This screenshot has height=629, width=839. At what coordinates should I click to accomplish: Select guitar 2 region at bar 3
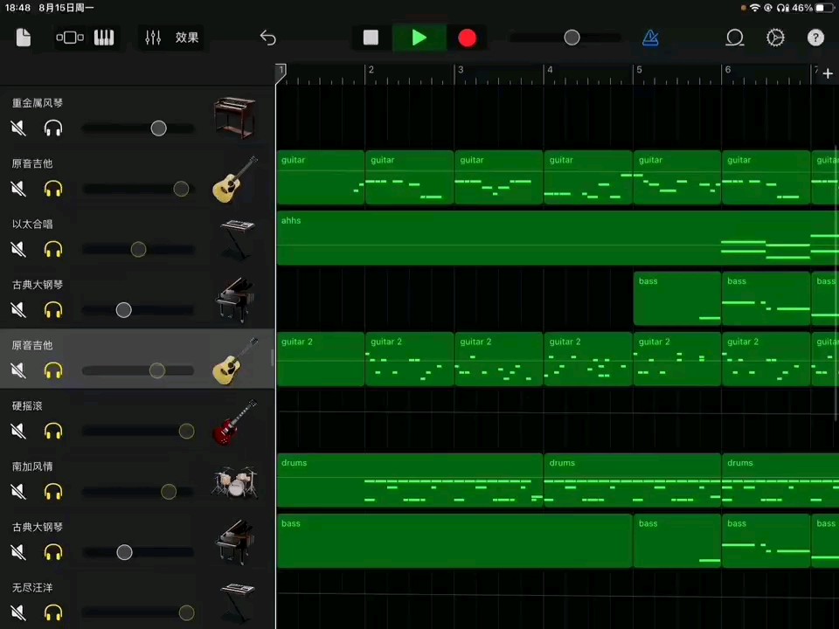pyautogui.click(x=499, y=359)
